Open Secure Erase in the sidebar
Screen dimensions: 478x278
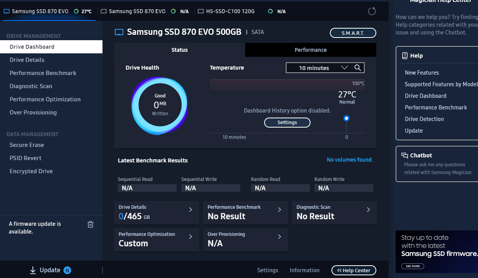tap(51, 145)
